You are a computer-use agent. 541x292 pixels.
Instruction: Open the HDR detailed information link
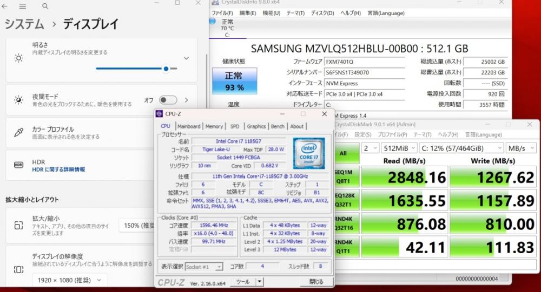(x=58, y=169)
